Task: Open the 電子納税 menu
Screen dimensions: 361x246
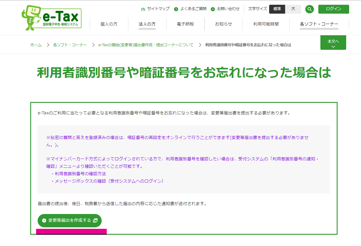Action: 185,24
